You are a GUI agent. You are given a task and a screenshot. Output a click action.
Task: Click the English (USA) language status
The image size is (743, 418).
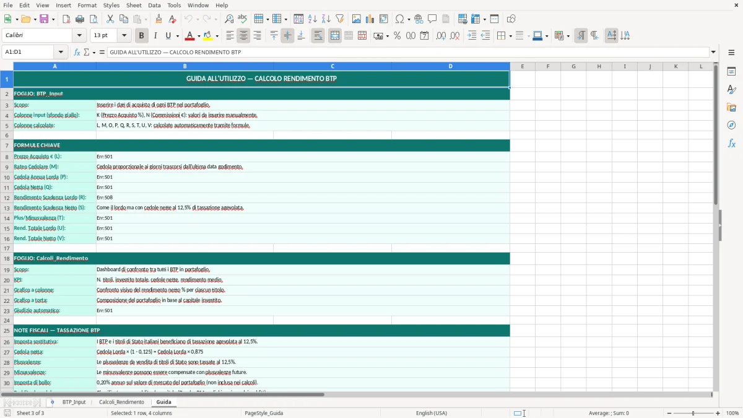coord(432,413)
